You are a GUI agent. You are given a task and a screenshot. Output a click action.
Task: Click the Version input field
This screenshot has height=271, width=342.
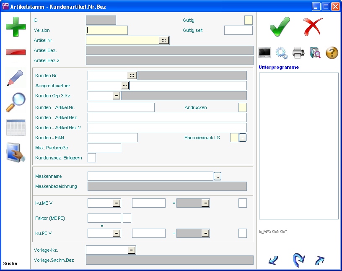[107, 30]
